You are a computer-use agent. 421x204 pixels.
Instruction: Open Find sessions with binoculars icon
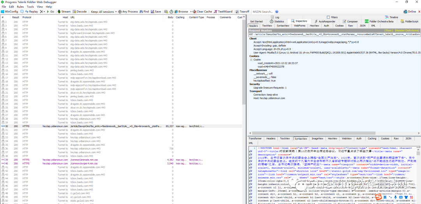pyautogui.click(x=142, y=12)
